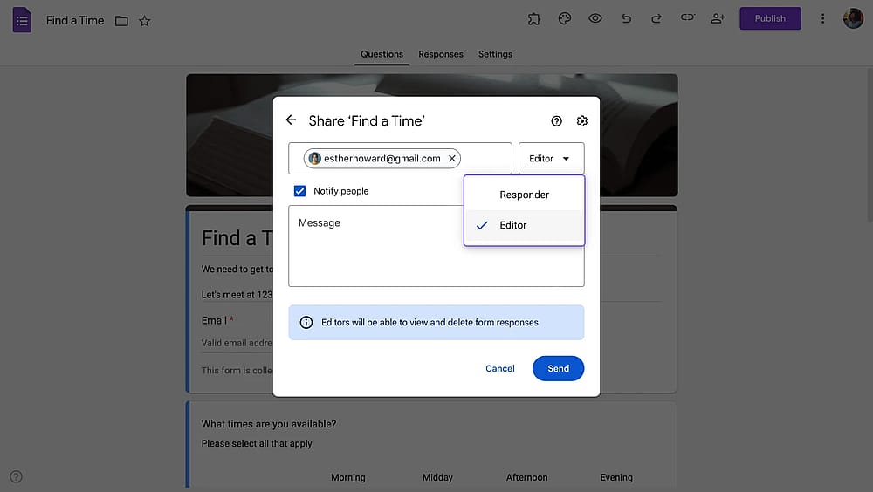
Task: Click the Afternoon column label
Action: tap(526, 477)
